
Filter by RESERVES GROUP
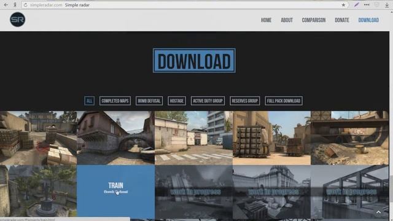tap(244, 101)
